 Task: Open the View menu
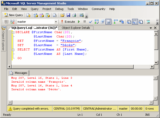coord(24,9)
